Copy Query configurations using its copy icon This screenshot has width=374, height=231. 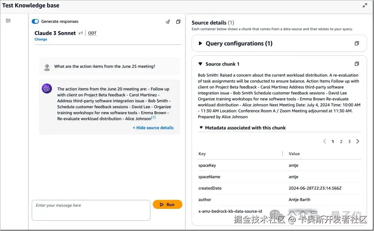pyautogui.click(x=357, y=43)
